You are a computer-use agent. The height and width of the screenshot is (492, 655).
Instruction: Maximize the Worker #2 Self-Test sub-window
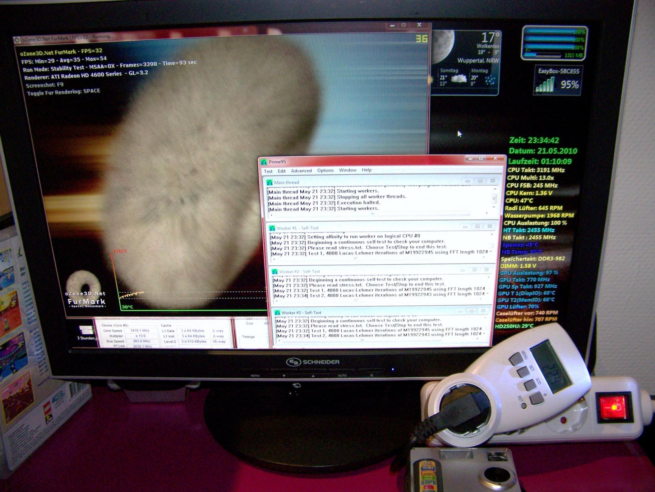tap(474, 270)
